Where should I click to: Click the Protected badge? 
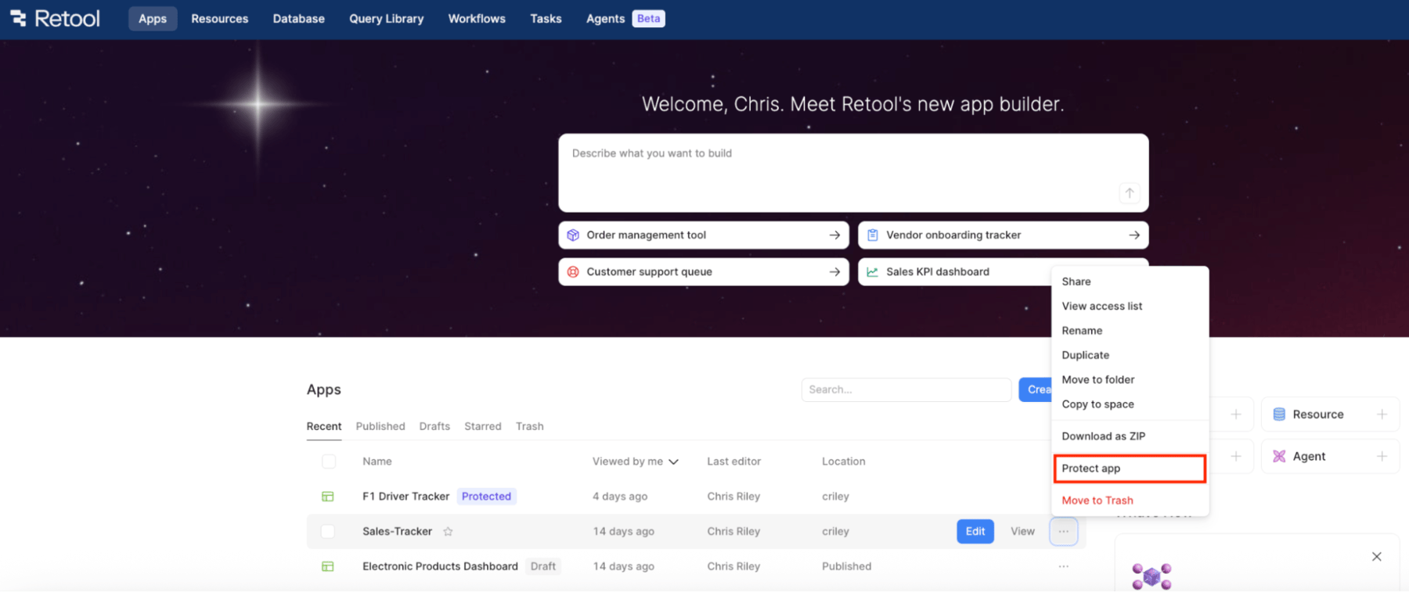point(486,497)
